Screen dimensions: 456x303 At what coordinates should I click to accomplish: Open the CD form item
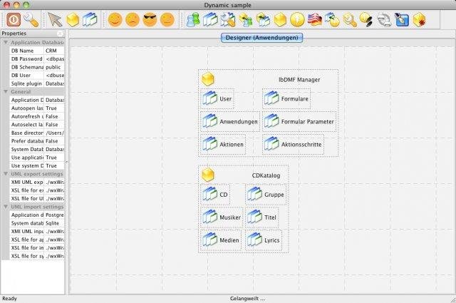pyautogui.click(x=215, y=194)
